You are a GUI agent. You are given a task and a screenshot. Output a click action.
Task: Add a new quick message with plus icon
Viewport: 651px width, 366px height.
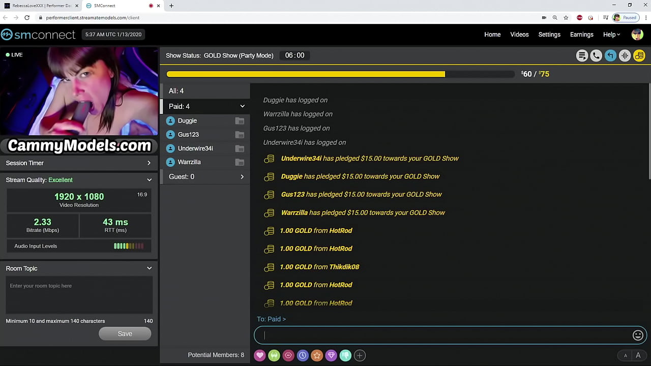pos(360,355)
